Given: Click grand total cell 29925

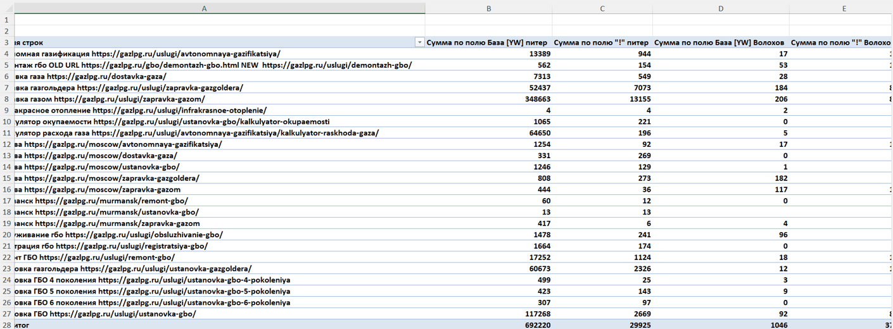Looking at the screenshot, I should 602,325.
